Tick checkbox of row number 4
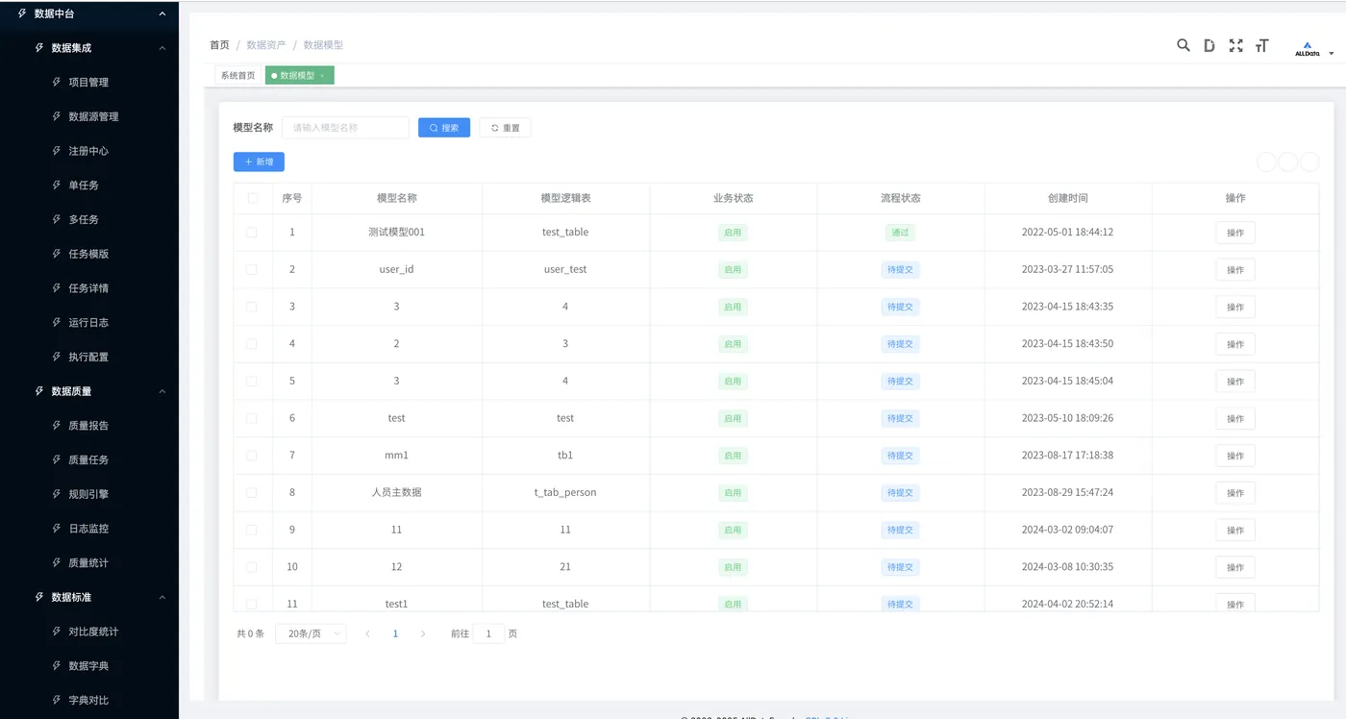This screenshot has height=719, width=1346. point(252,344)
